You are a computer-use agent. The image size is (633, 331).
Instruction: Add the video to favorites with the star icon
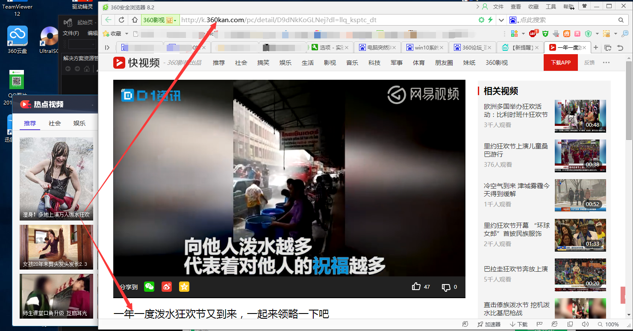(x=184, y=287)
